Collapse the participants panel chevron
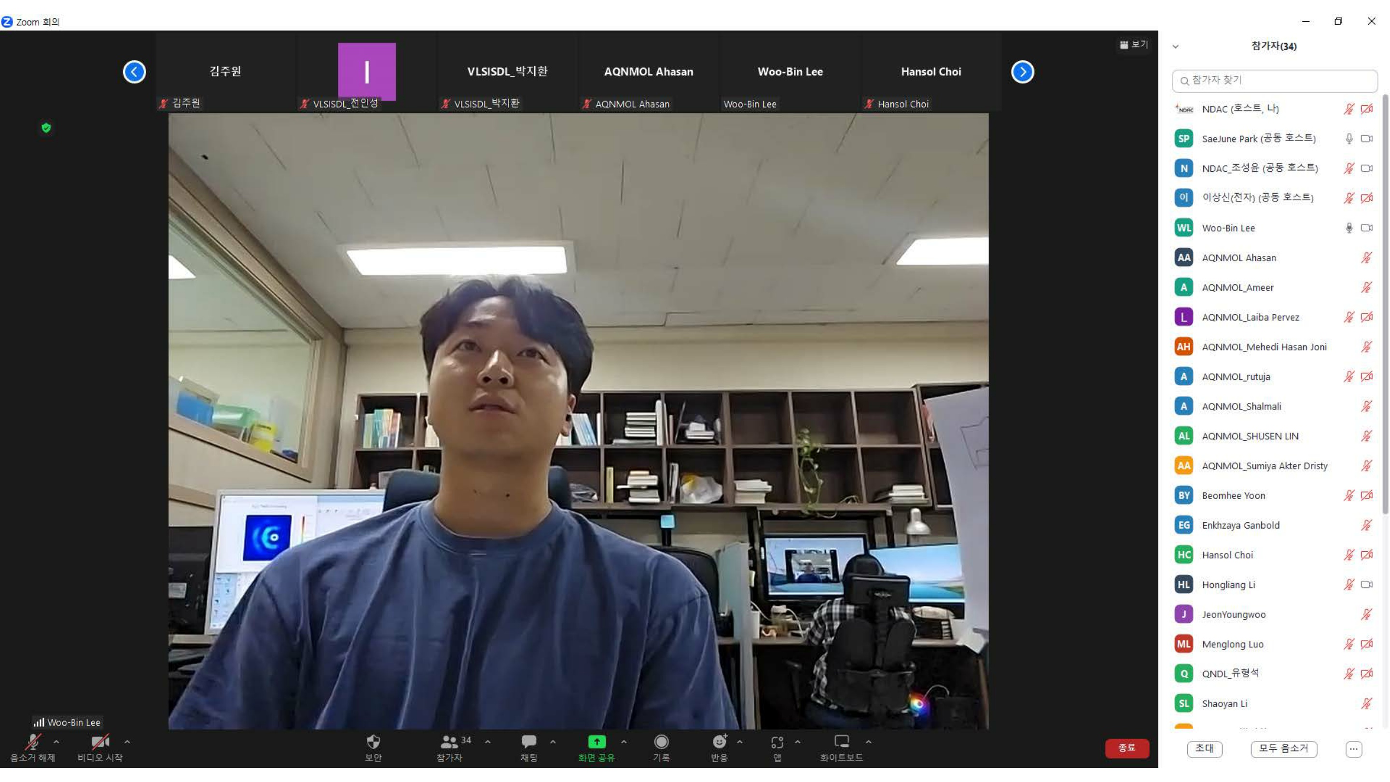This screenshot has width=1390, height=782. tap(1175, 46)
